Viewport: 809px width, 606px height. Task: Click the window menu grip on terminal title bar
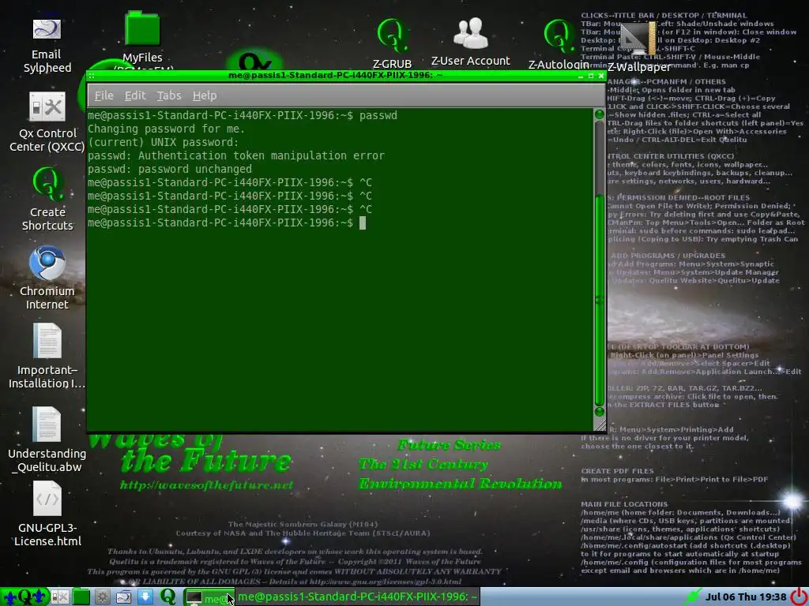(92, 76)
